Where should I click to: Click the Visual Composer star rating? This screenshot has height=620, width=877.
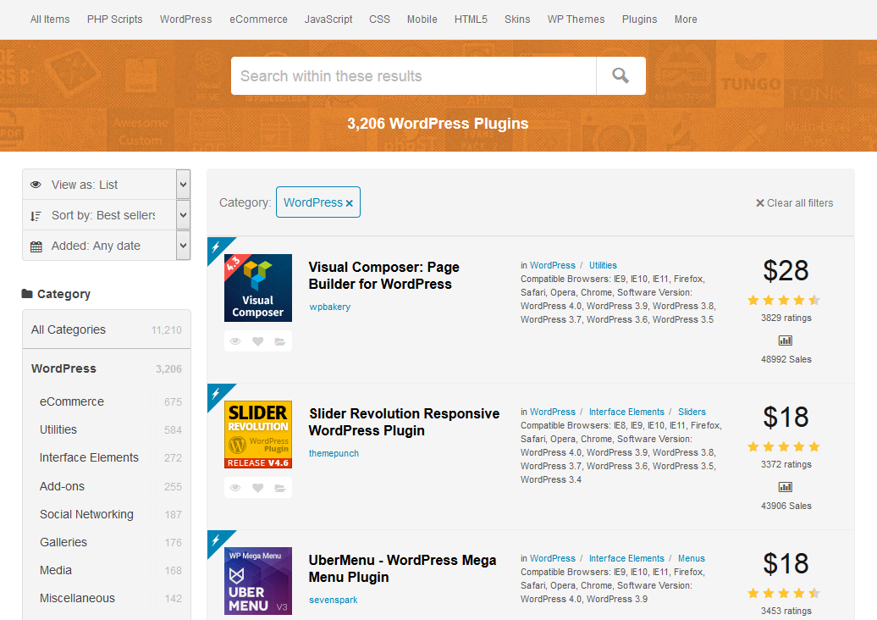click(x=784, y=301)
